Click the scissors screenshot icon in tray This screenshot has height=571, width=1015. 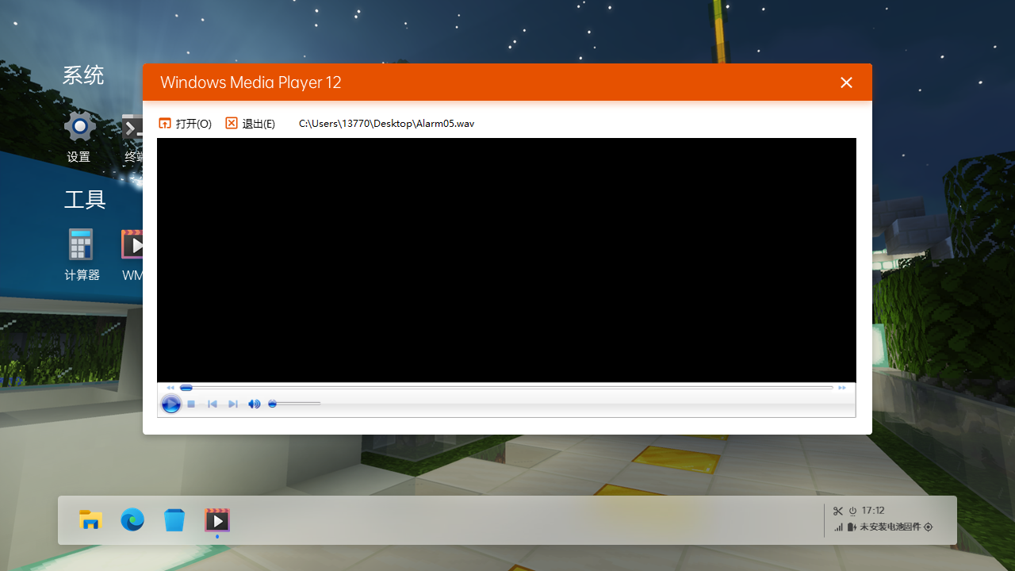[x=838, y=511]
